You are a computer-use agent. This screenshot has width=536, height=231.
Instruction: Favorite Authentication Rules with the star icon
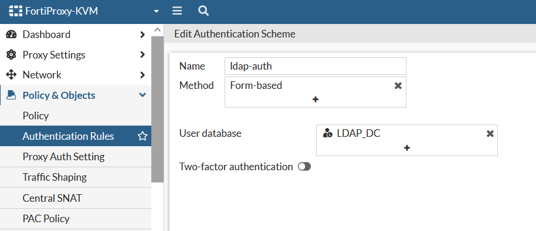pos(142,136)
